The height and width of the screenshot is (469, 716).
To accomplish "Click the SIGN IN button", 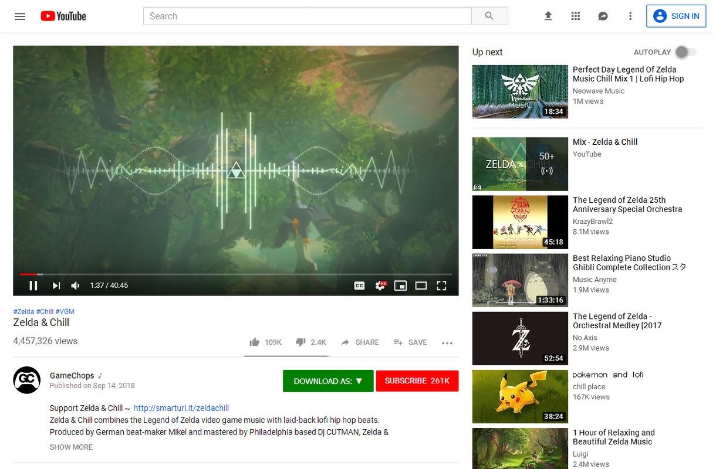I will pyautogui.click(x=677, y=16).
